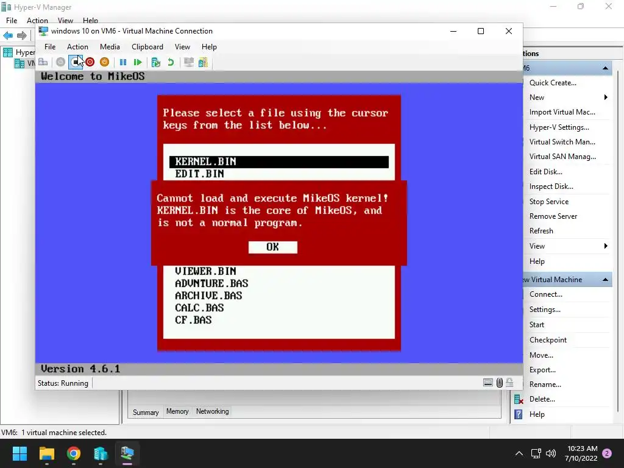The image size is (624, 468).
Task: Click the mouse icon in VM status bar
Action: point(500,383)
